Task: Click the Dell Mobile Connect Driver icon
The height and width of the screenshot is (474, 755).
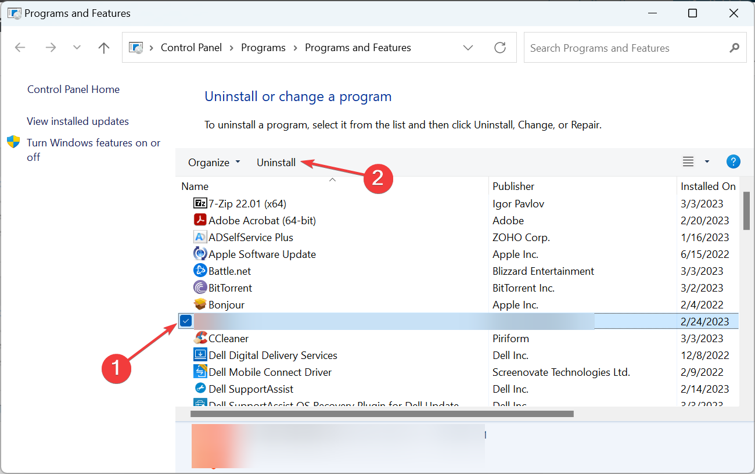Action: point(200,372)
